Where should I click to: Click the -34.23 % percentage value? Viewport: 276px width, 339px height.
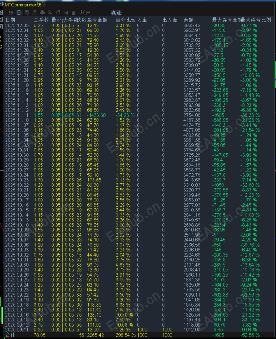(x=125, y=115)
